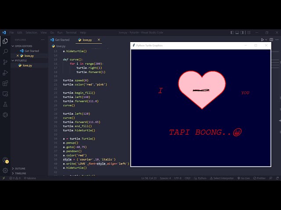The width and height of the screenshot is (281, 210).
Task: Change CRLF line ending setting
Action: (x=187, y=178)
